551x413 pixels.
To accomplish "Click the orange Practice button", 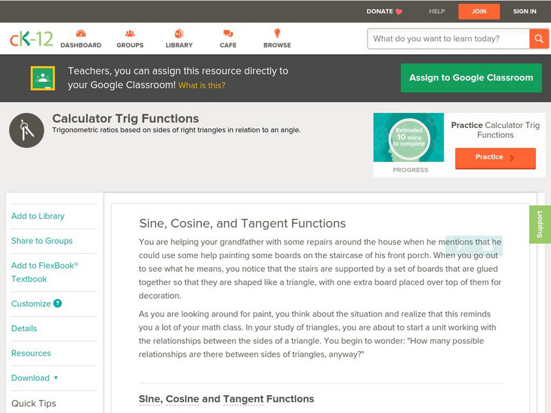I will tap(495, 158).
